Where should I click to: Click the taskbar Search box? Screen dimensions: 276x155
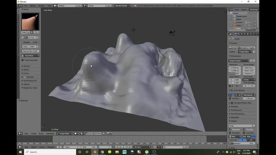[x=50, y=152]
